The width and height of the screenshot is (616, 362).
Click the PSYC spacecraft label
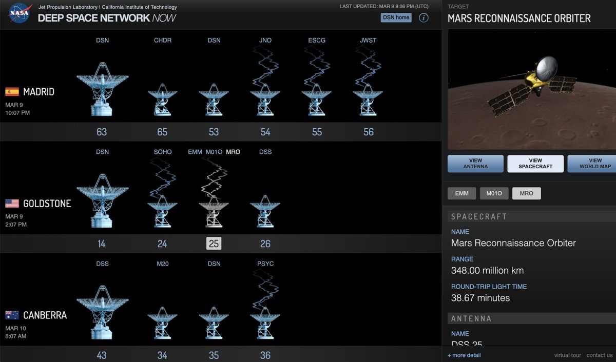(265, 264)
